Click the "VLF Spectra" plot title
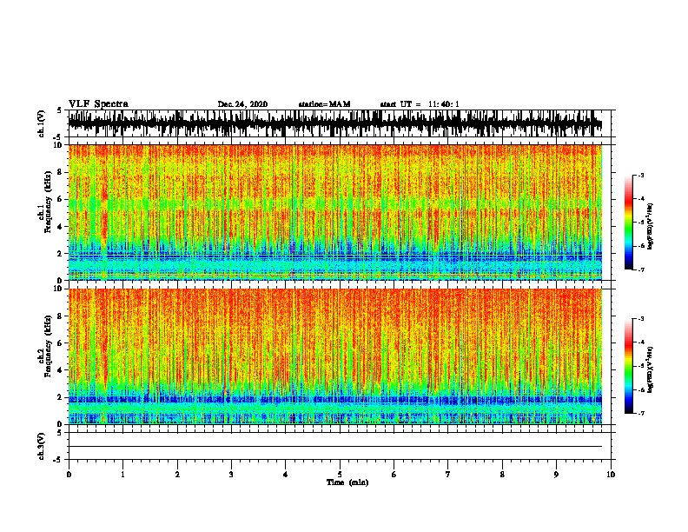The width and height of the screenshot is (688, 532). click(98, 104)
